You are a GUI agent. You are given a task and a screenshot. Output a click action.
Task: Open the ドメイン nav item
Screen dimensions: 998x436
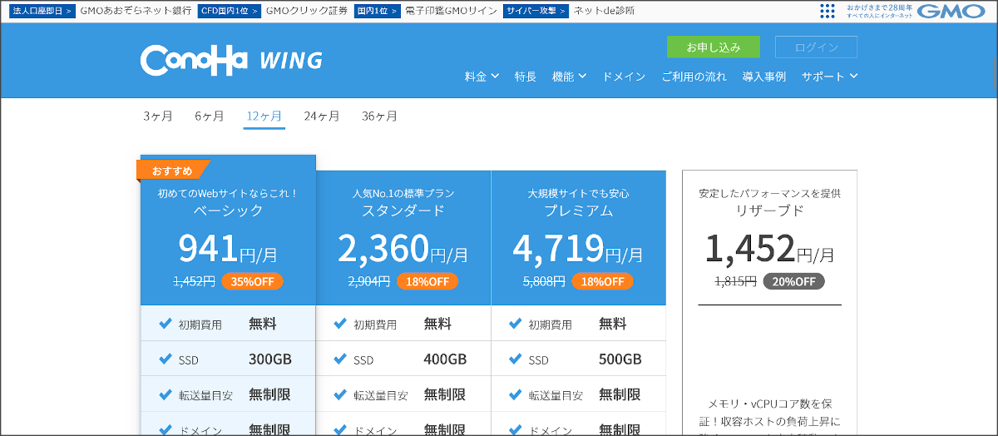click(x=624, y=77)
